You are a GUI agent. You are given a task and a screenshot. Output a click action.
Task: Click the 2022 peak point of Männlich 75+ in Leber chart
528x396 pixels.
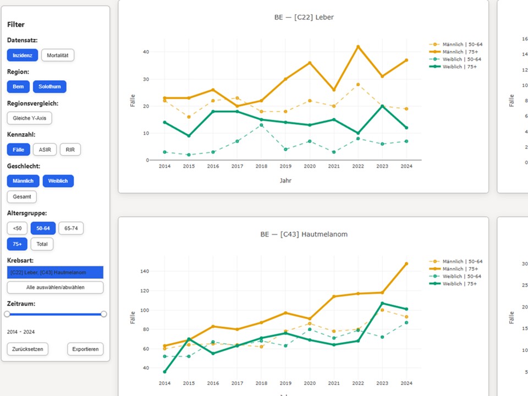358,47
